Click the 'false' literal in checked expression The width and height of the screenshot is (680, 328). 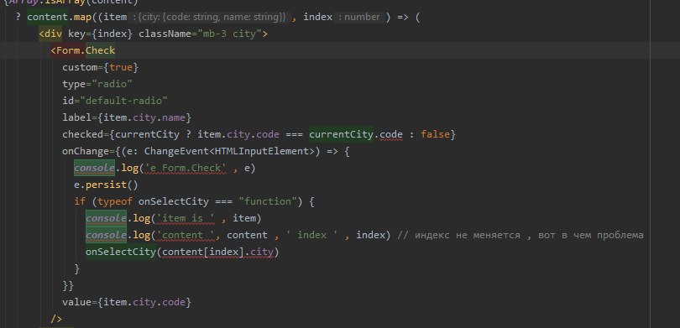(x=435, y=134)
